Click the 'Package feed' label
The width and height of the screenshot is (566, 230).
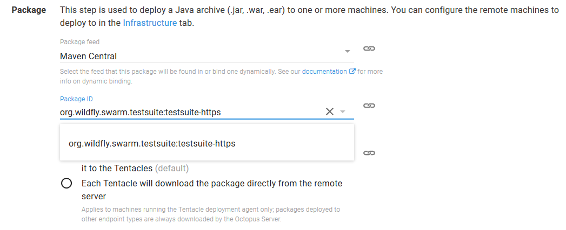[x=80, y=42]
